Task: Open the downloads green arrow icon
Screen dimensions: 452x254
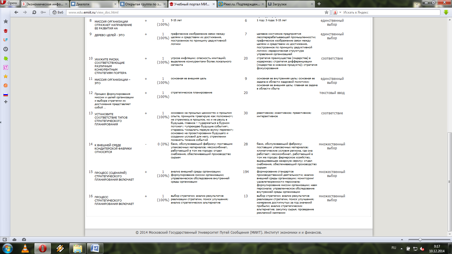Action: 446,12
